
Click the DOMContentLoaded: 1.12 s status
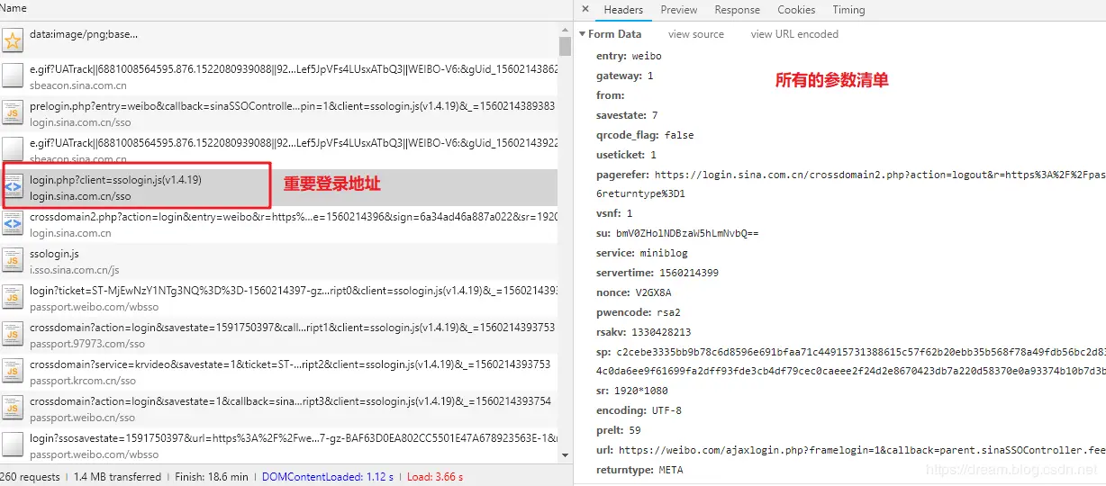pyautogui.click(x=328, y=476)
